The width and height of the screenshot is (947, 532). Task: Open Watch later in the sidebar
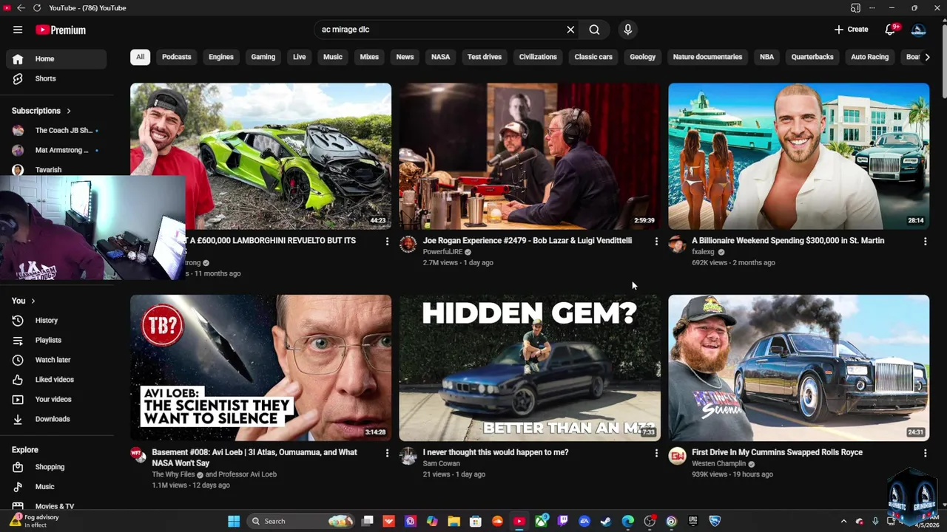56,360
